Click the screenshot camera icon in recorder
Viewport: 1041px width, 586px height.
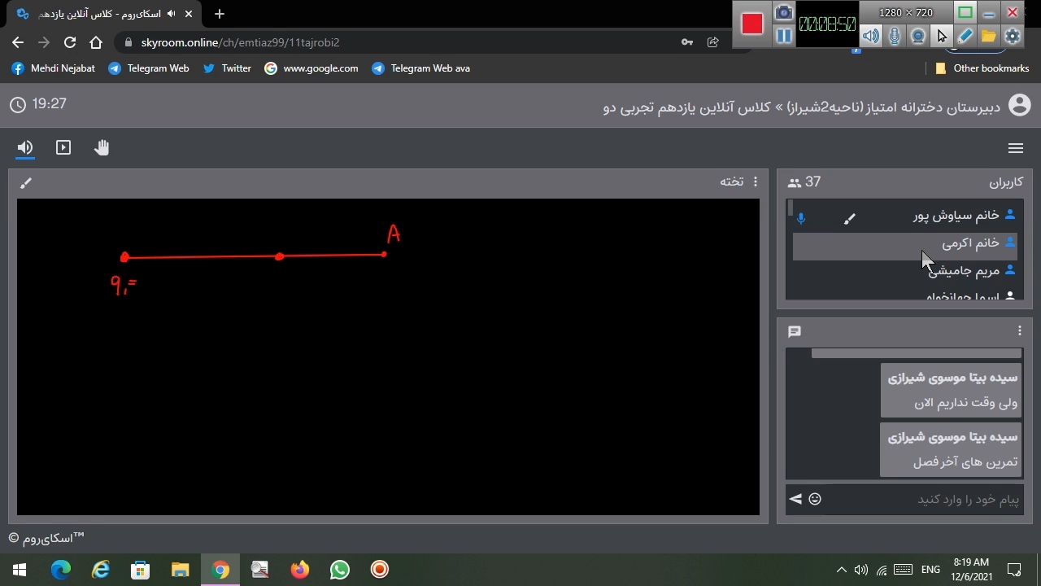pyautogui.click(x=783, y=12)
